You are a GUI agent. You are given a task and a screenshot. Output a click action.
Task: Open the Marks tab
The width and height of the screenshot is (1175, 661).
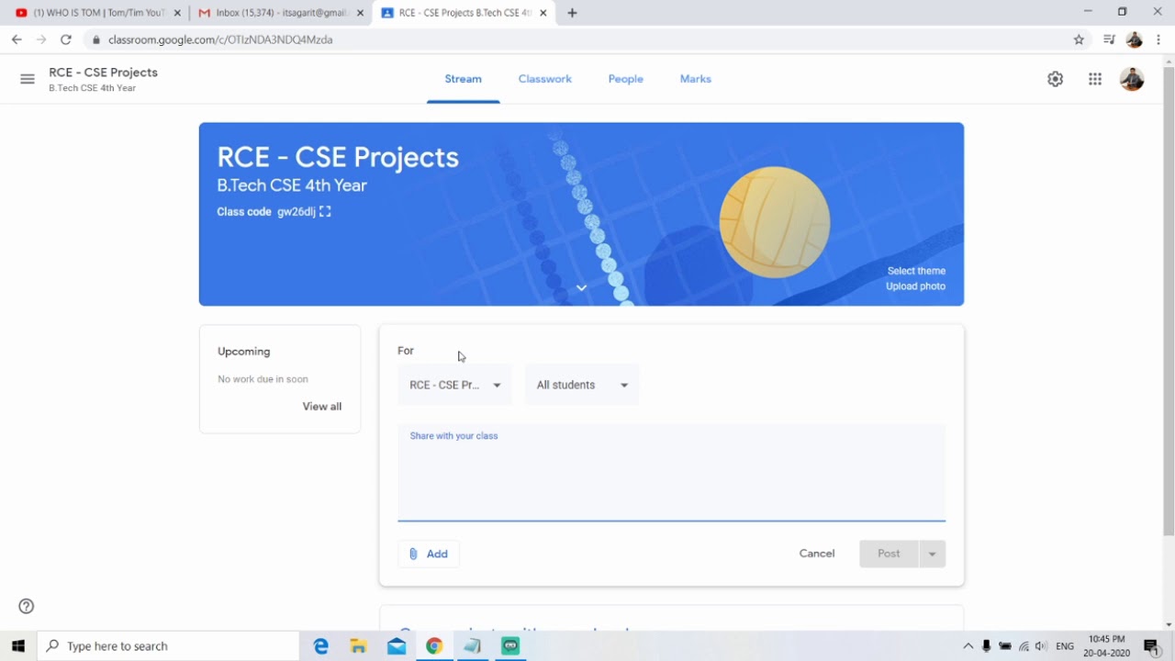[x=696, y=79]
